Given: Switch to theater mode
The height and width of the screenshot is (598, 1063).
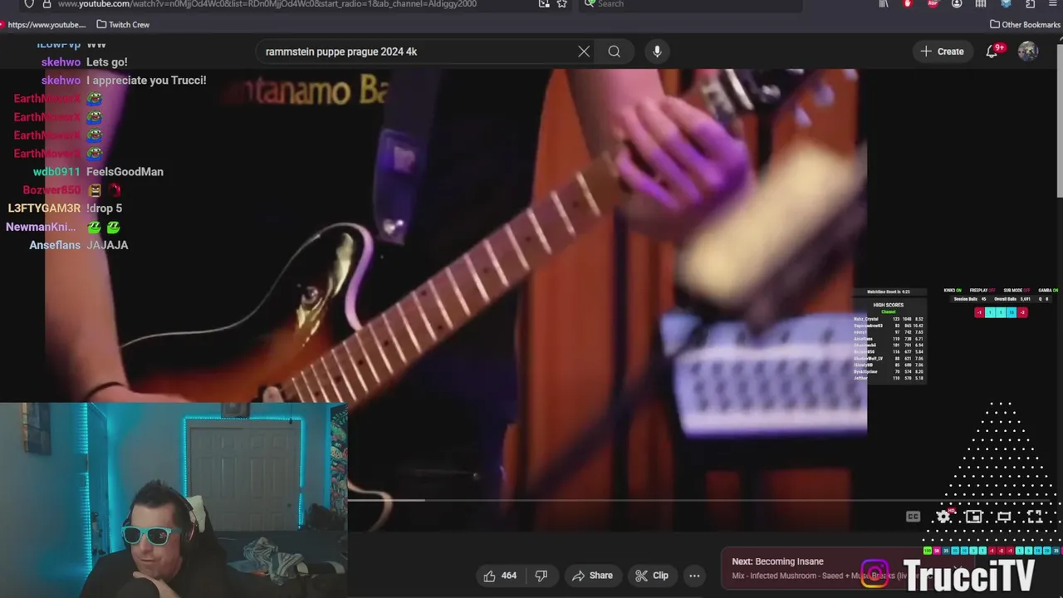Looking at the screenshot, I should pyautogui.click(x=1004, y=517).
